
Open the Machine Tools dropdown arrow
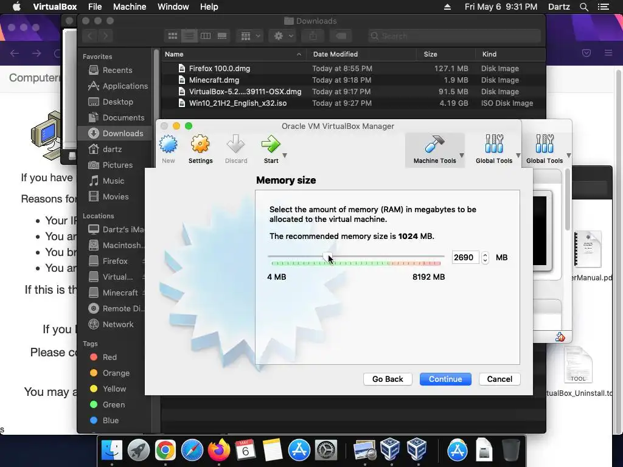pyautogui.click(x=462, y=155)
